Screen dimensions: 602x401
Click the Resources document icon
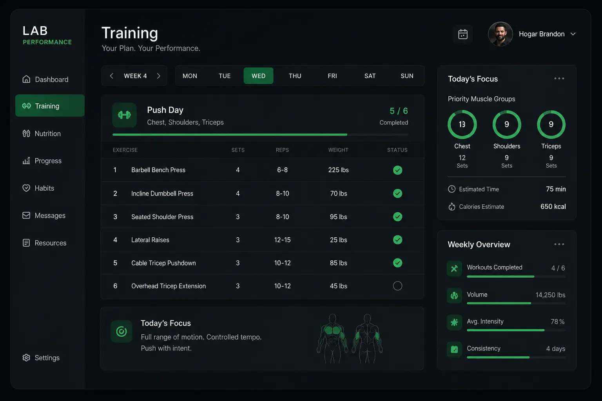coord(26,243)
